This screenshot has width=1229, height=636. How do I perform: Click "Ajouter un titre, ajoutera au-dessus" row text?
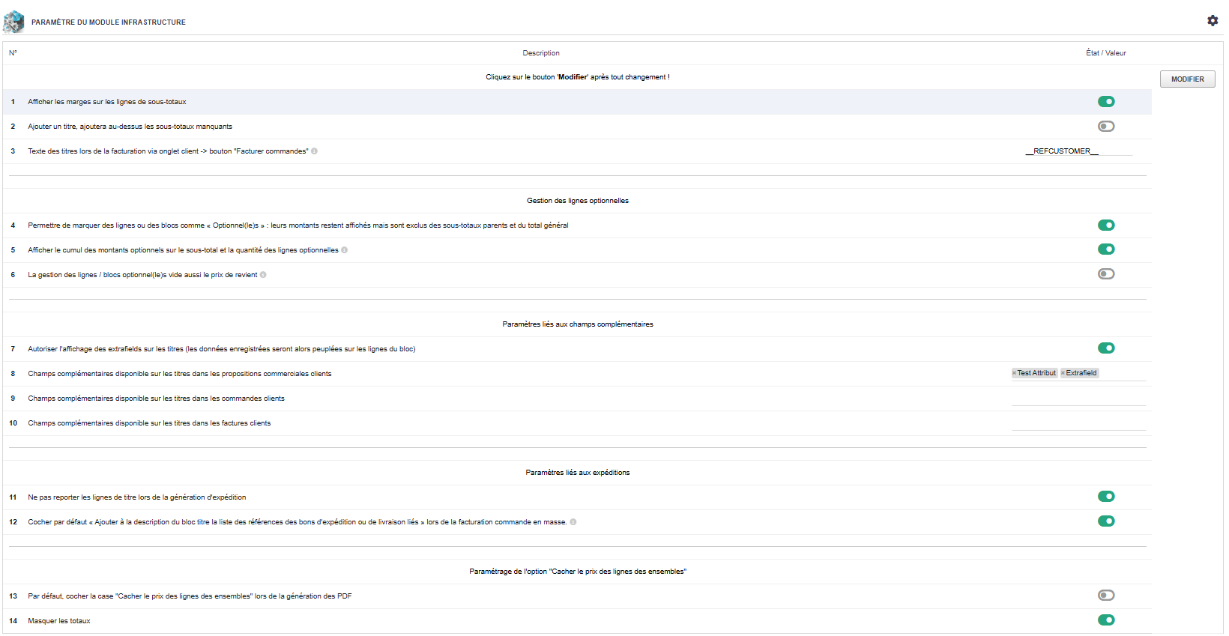[x=130, y=127]
